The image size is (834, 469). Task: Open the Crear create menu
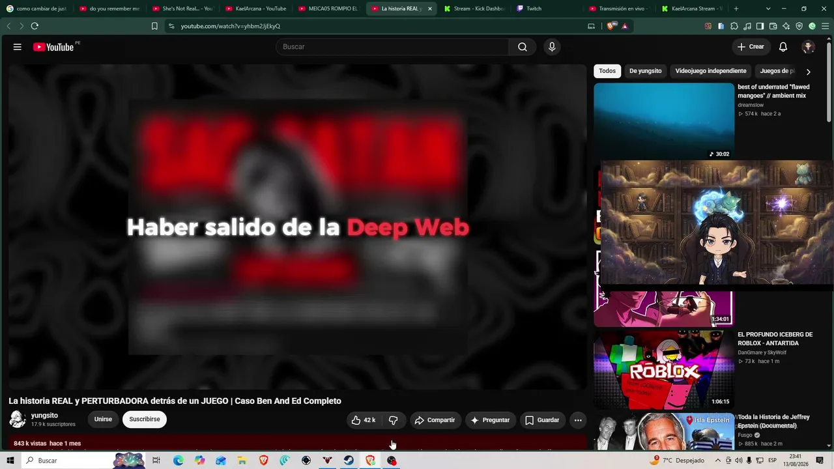tap(751, 47)
